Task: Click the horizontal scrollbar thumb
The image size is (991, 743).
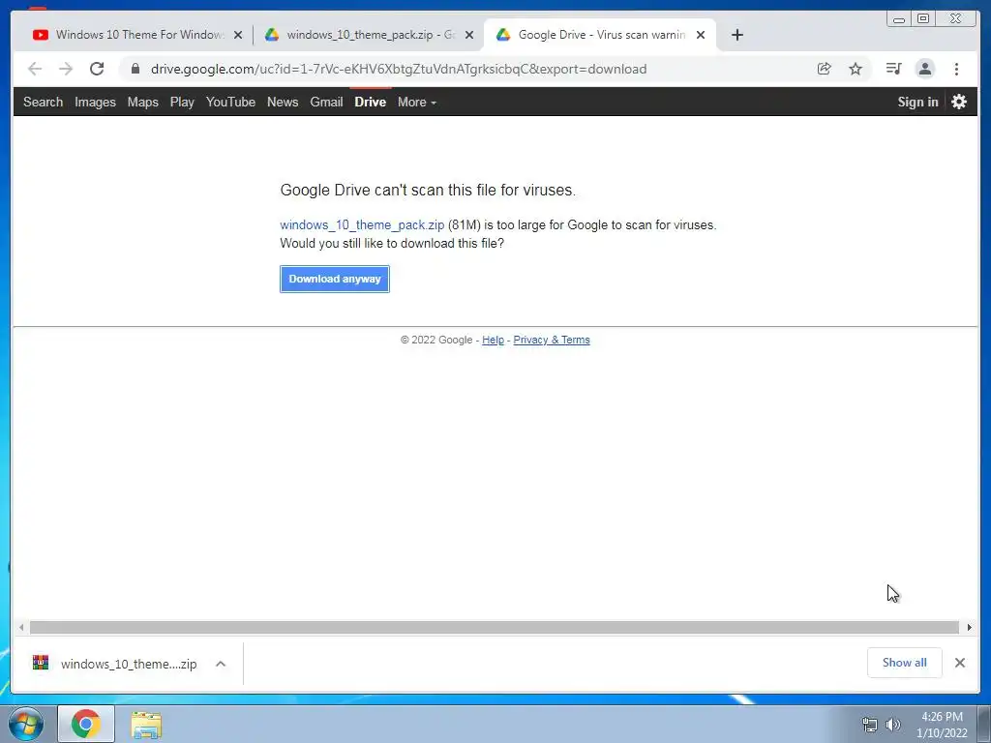Action: coord(495,627)
